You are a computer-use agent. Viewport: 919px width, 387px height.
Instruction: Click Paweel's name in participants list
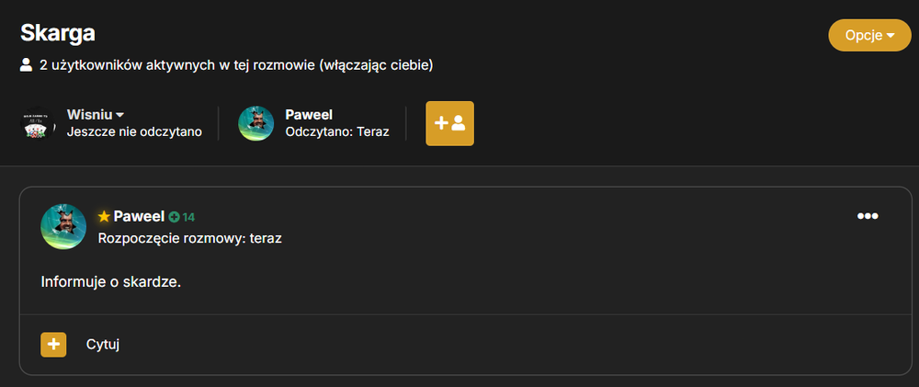point(309,115)
